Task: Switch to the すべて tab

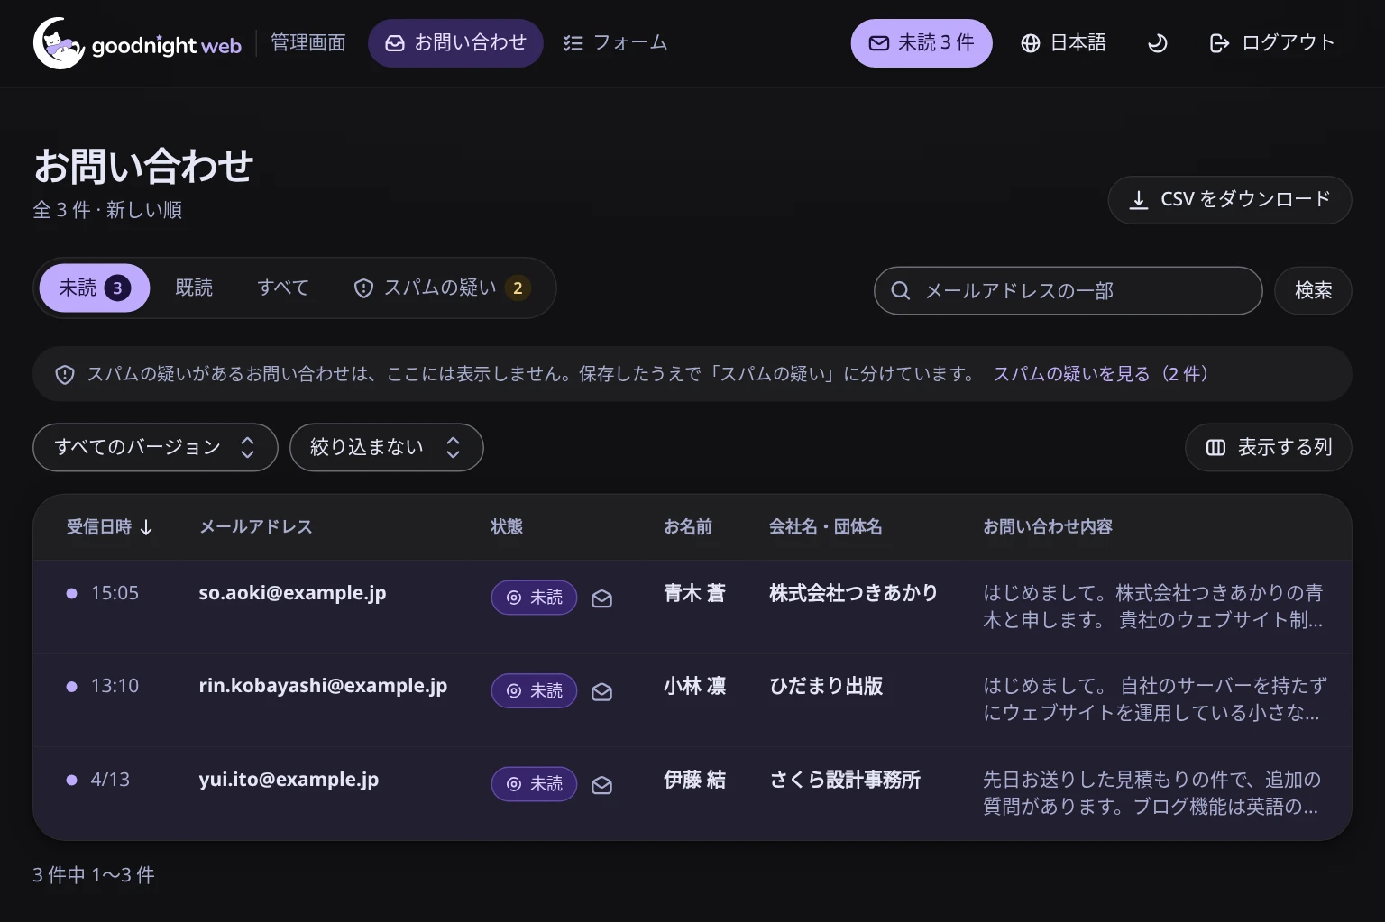Action: (x=283, y=288)
